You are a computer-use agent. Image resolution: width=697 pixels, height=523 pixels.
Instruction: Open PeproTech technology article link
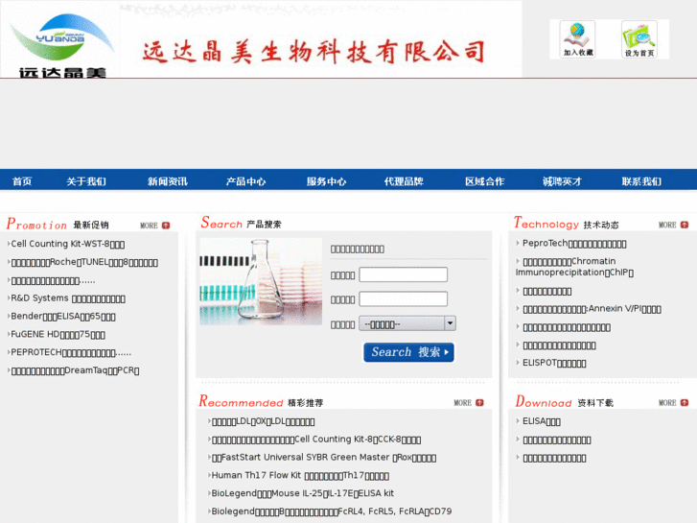click(x=574, y=244)
